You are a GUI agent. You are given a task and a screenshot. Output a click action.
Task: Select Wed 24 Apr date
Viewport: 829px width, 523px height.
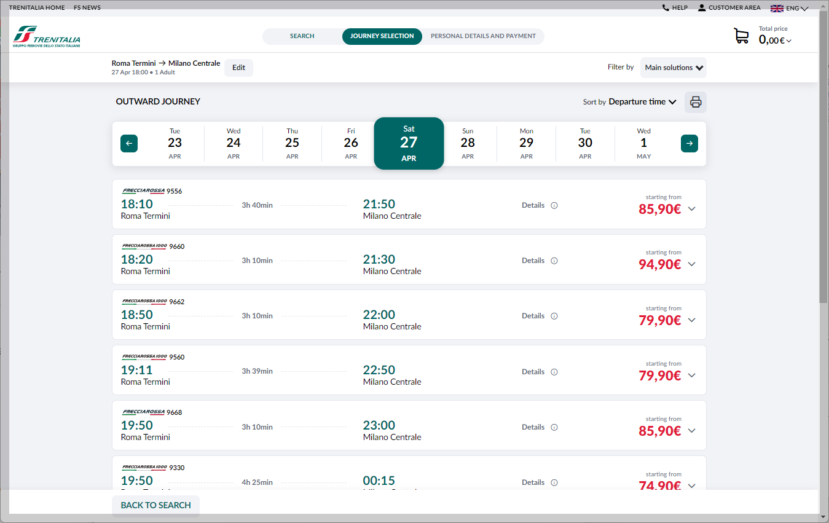(x=234, y=143)
